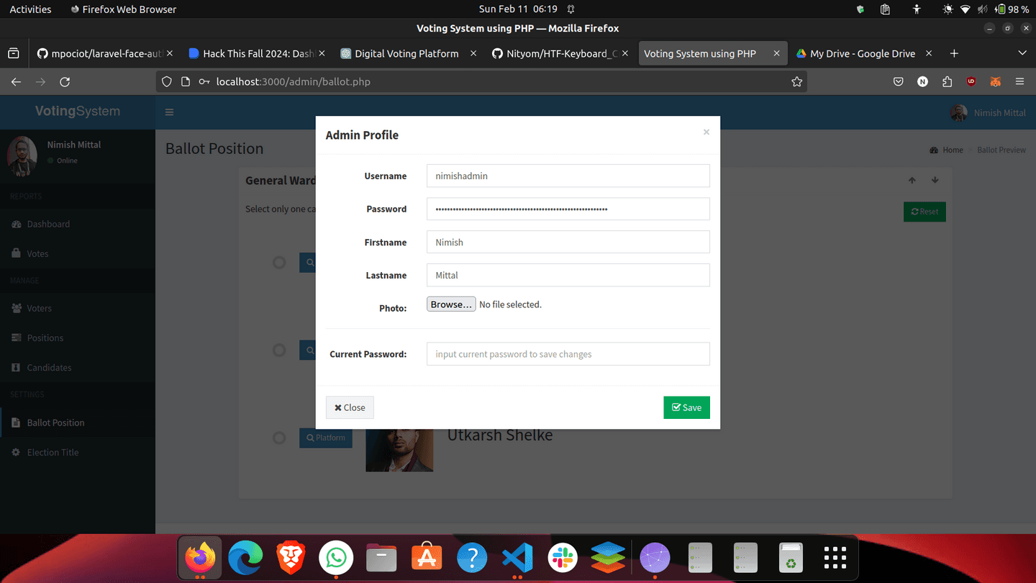Open the Files manager from the dock
1036x583 pixels.
pyautogui.click(x=381, y=558)
